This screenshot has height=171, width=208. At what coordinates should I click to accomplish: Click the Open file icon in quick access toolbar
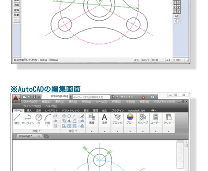[x=29, y=97]
